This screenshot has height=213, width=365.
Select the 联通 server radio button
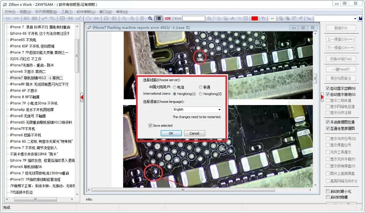[x=200, y=87]
